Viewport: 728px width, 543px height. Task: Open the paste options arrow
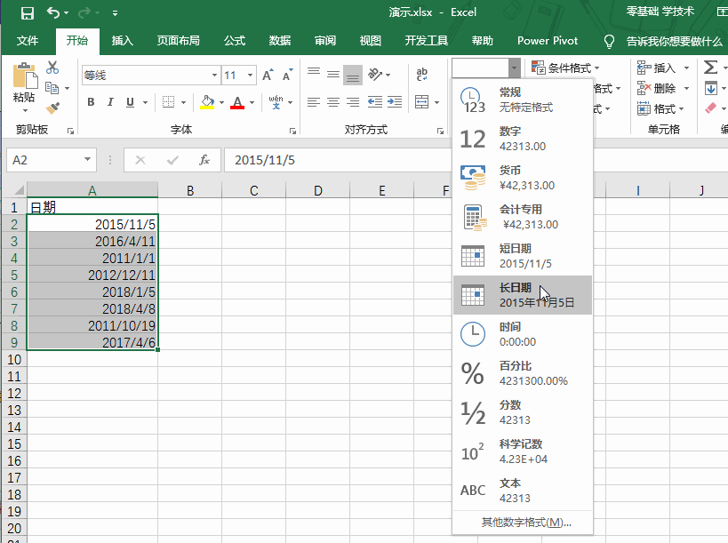point(25,110)
